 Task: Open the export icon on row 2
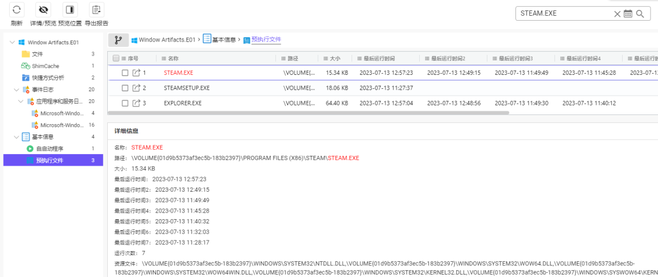136,88
